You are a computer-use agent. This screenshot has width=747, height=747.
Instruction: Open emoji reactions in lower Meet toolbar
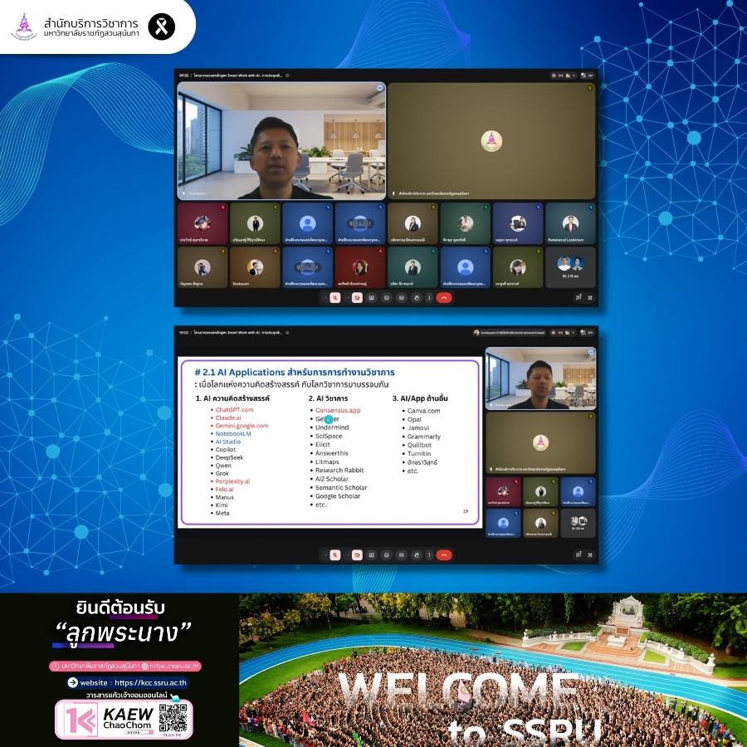[386, 555]
